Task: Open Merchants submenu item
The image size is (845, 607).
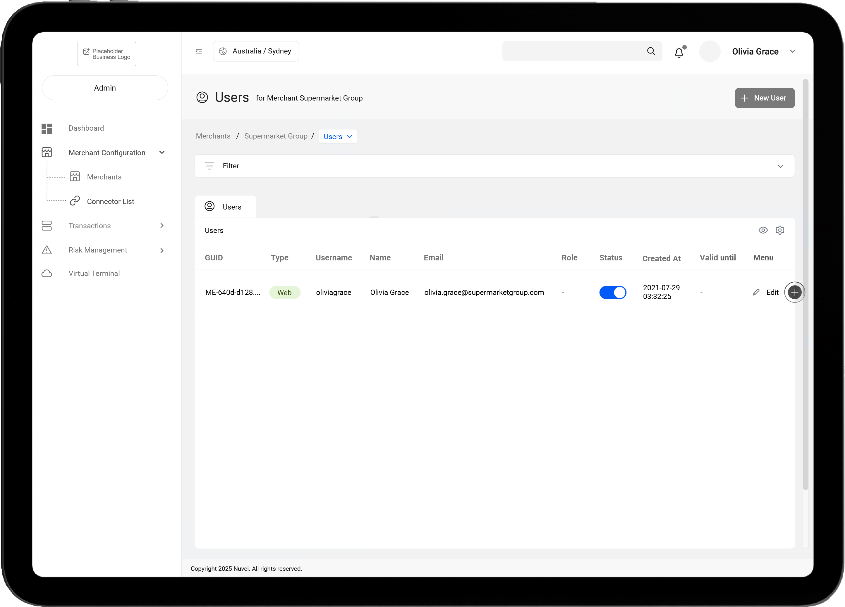Action: [104, 177]
